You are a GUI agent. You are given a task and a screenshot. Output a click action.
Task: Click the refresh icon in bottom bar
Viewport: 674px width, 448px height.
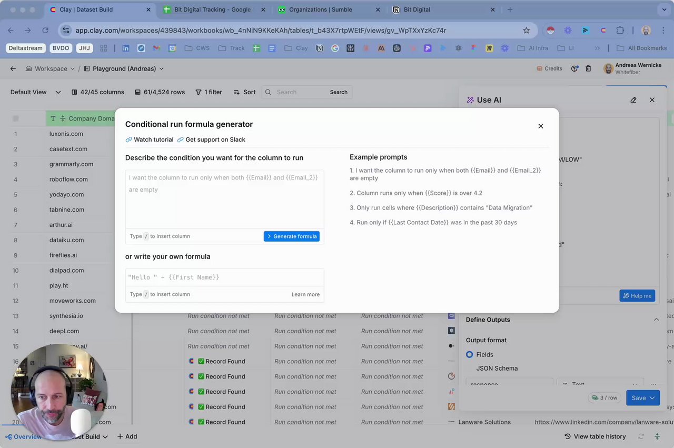click(641, 436)
